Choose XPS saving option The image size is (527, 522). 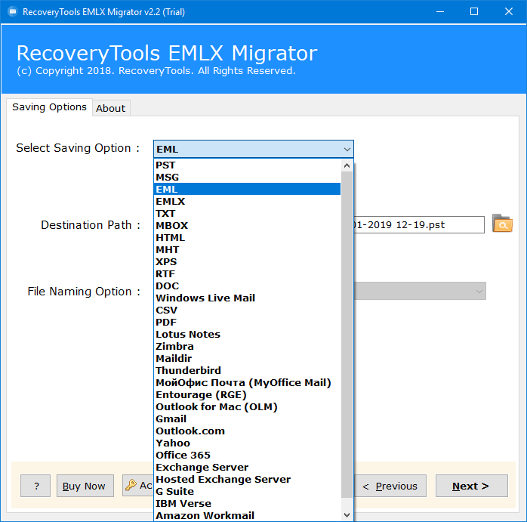point(247,261)
